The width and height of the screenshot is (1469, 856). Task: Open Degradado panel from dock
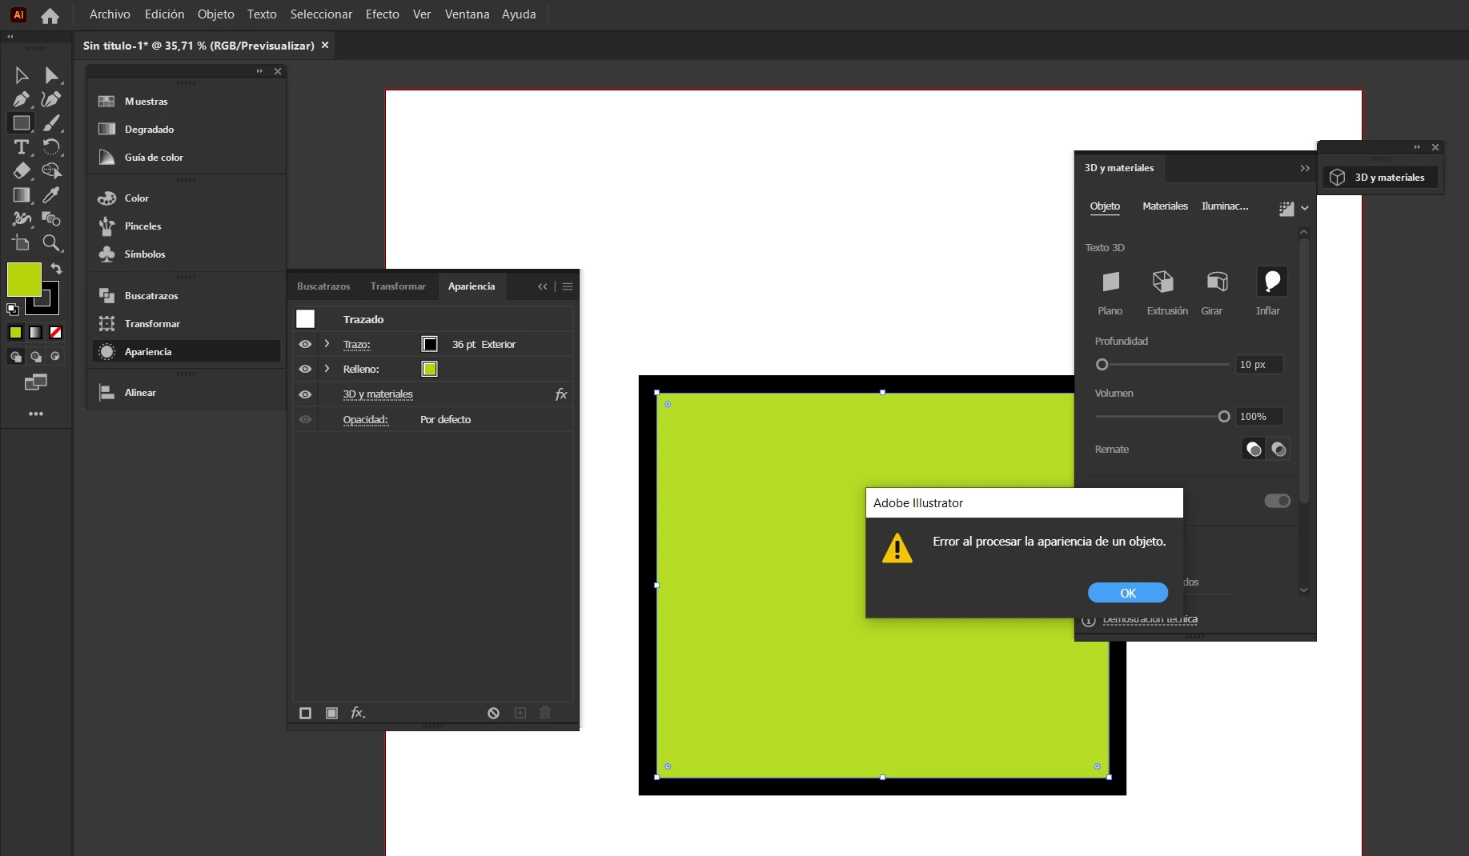186,130
